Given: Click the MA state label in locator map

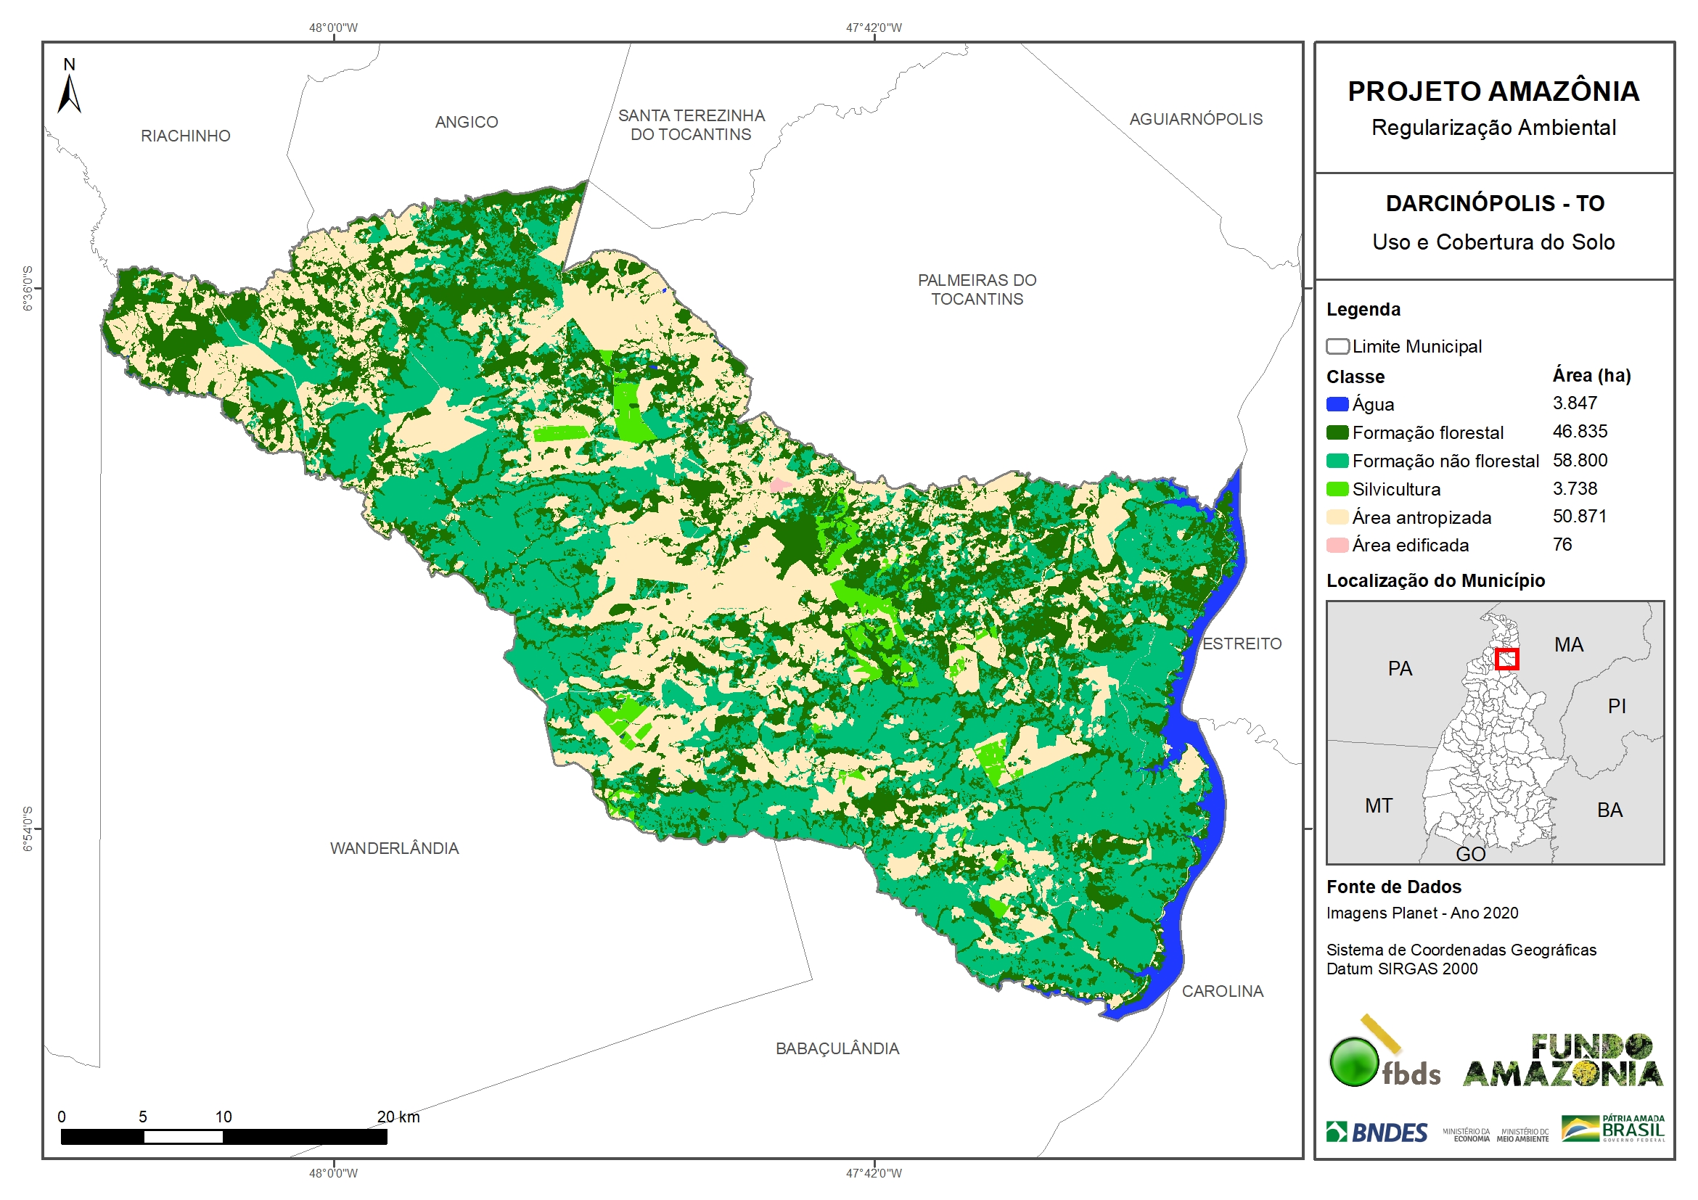Looking at the screenshot, I should pyautogui.click(x=1569, y=645).
